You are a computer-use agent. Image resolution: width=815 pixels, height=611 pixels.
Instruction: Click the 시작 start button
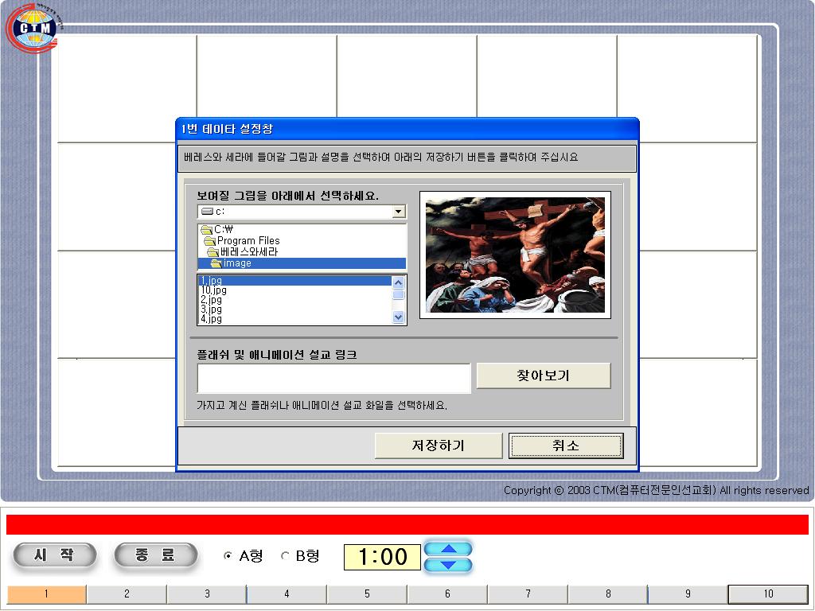point(55,555)
